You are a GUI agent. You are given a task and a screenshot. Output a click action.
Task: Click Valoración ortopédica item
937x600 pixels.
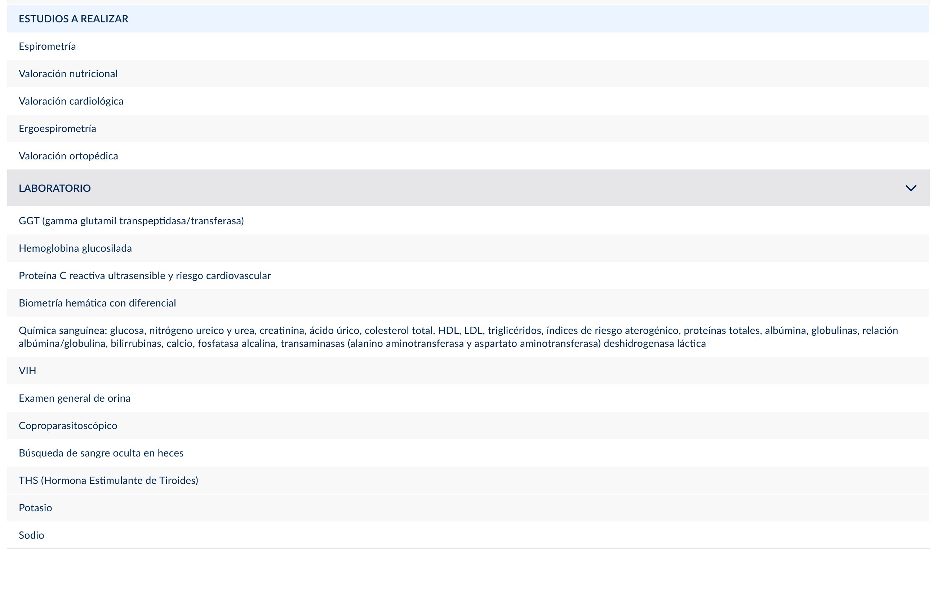point(468,156)
